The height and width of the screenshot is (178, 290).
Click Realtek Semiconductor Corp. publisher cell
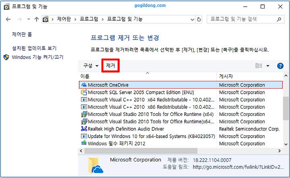249,129
